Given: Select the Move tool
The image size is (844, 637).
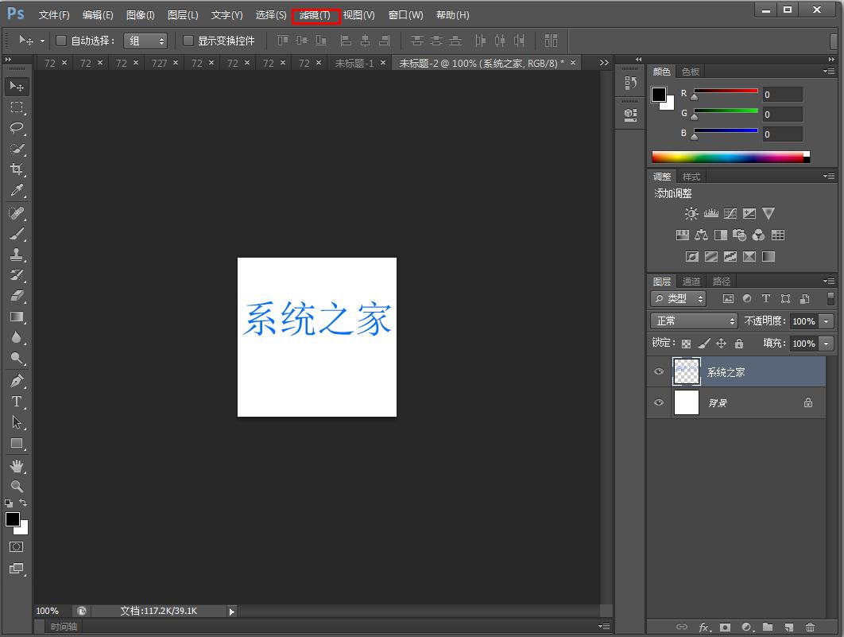Looking at the screenshot, I should coord(17,86).
